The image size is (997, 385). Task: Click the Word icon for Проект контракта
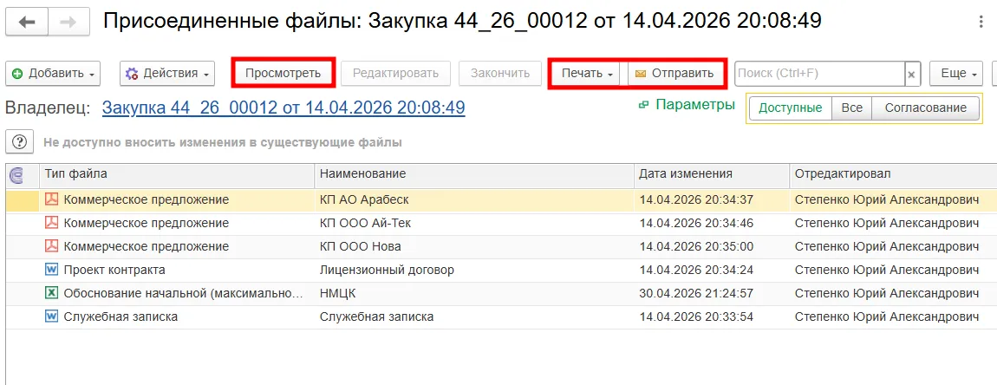(x=51, y=270)
